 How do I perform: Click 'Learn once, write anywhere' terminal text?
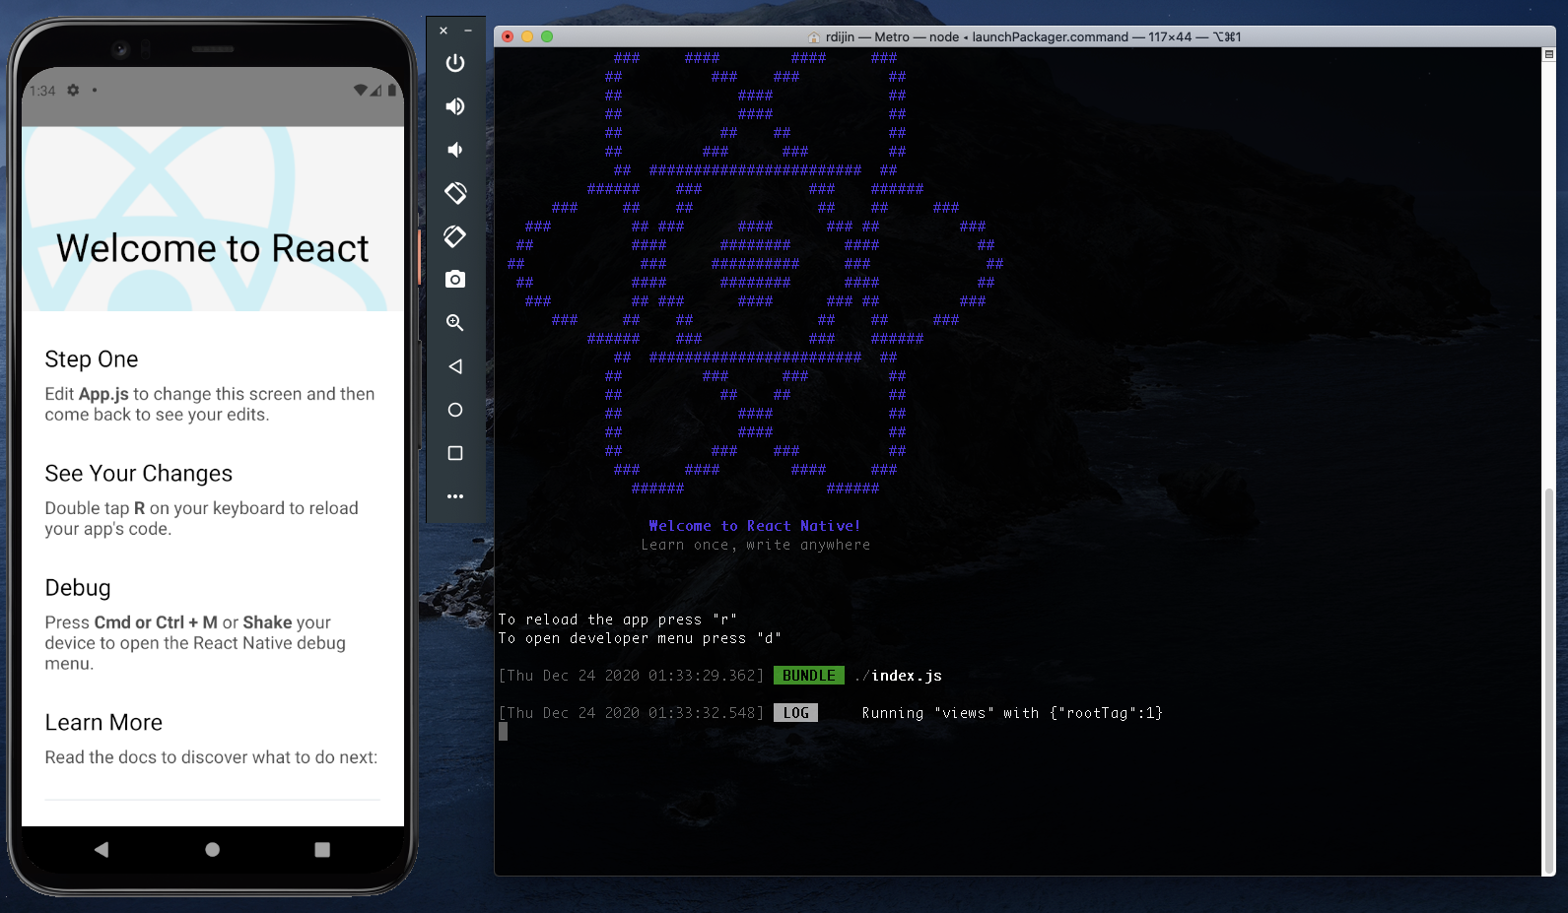[756, 545]
